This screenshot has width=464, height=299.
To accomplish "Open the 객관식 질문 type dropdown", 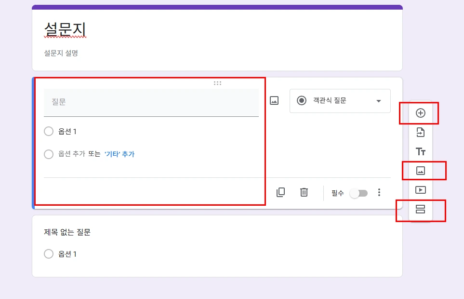I will coord(340,101).
